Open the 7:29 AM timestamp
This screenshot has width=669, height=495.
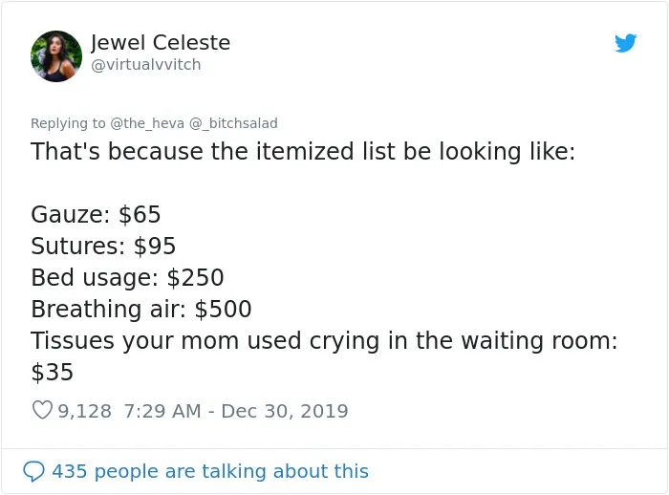click(162, 411)
